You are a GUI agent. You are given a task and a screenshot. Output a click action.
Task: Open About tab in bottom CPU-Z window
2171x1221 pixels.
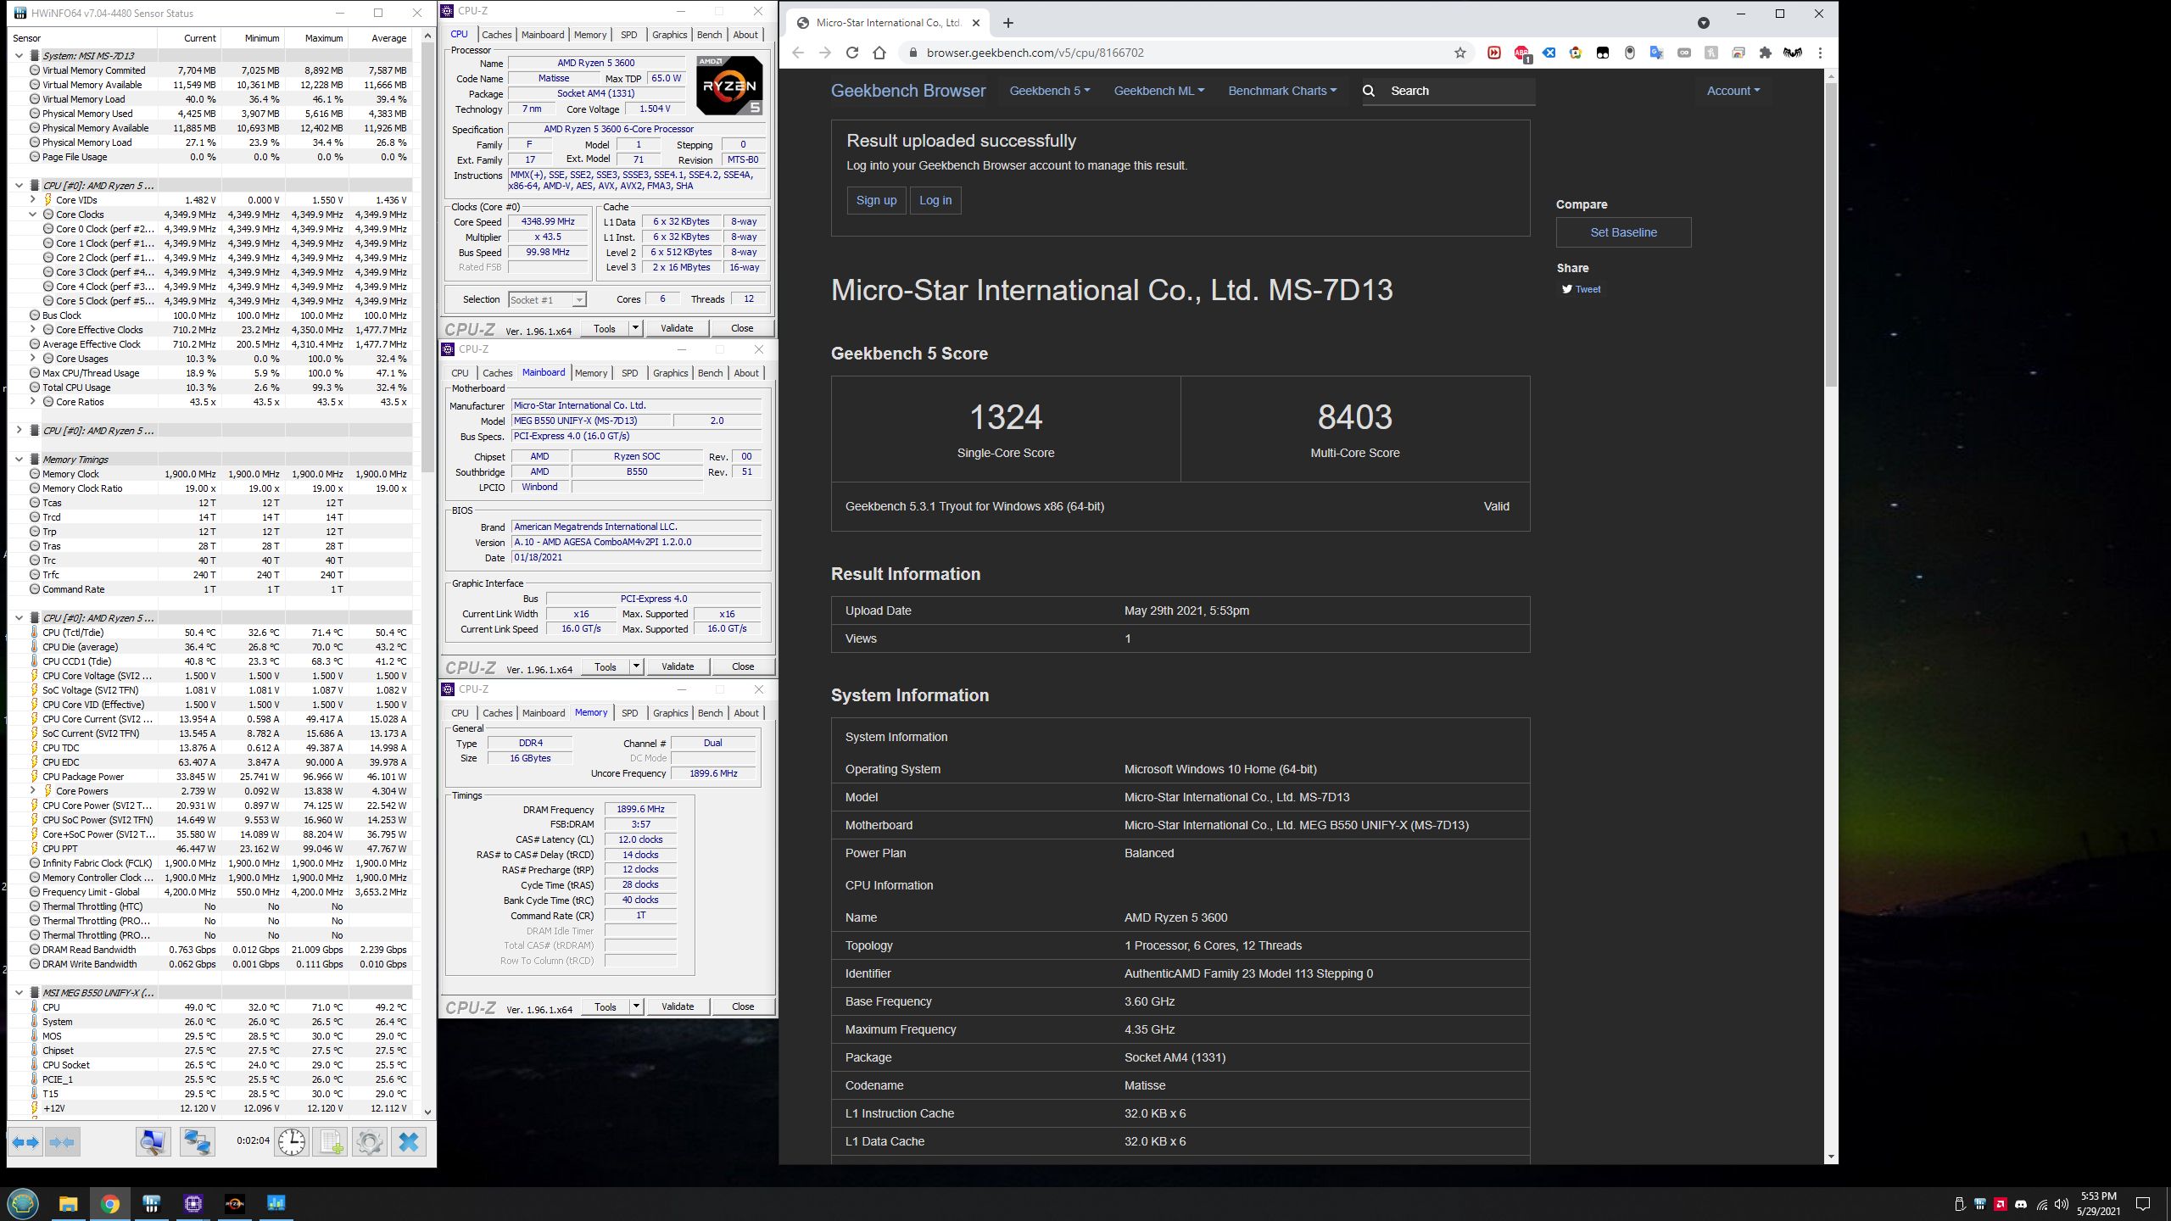click(746, 713)
